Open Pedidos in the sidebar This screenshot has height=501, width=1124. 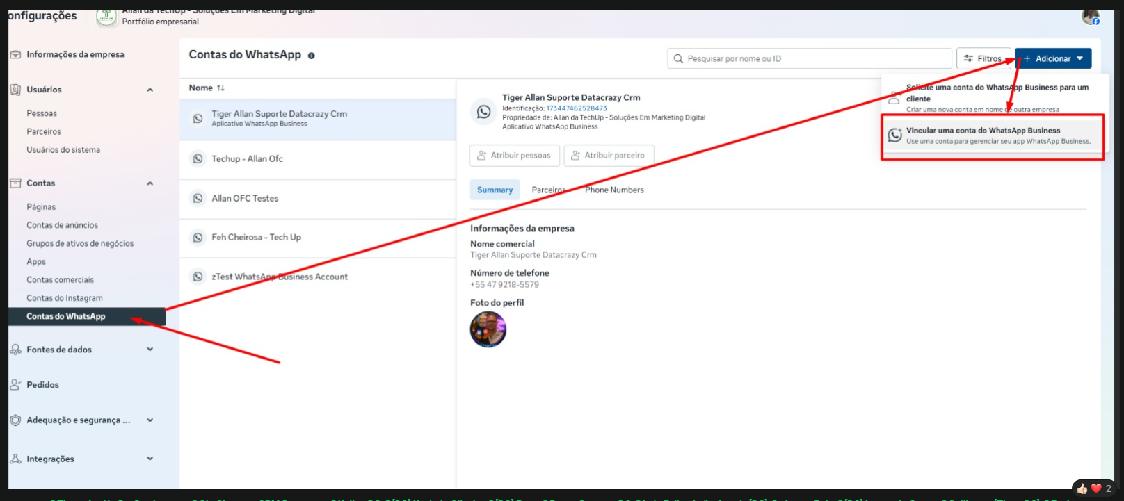(x=42, y=385)
